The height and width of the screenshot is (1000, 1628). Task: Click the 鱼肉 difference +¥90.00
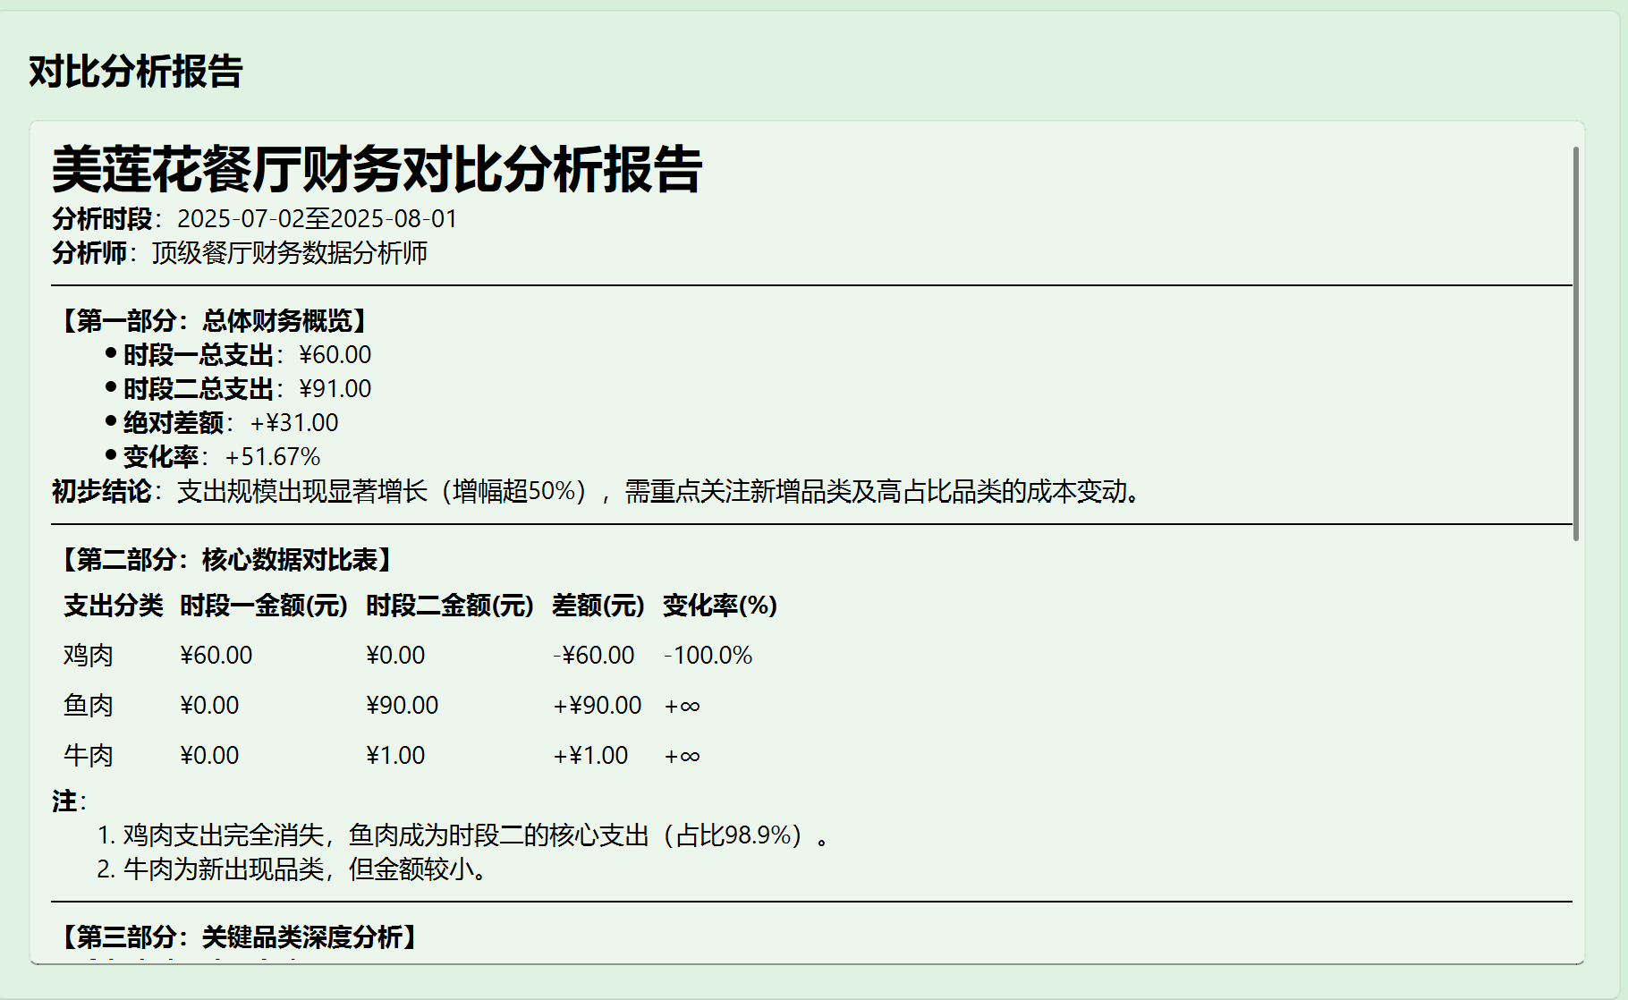pos(598,706)
